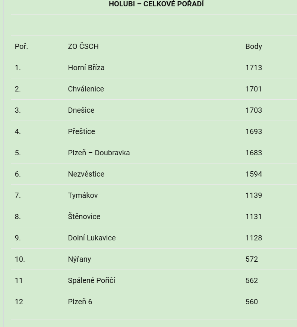
Task: Select the Dnešice row name
Action: pos(81,110)
